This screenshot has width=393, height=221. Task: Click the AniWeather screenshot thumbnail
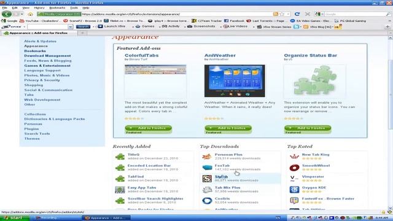tap(235, 80)
